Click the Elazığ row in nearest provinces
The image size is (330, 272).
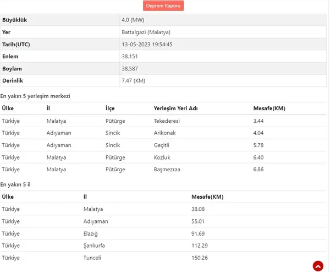(x=163, y=233)
